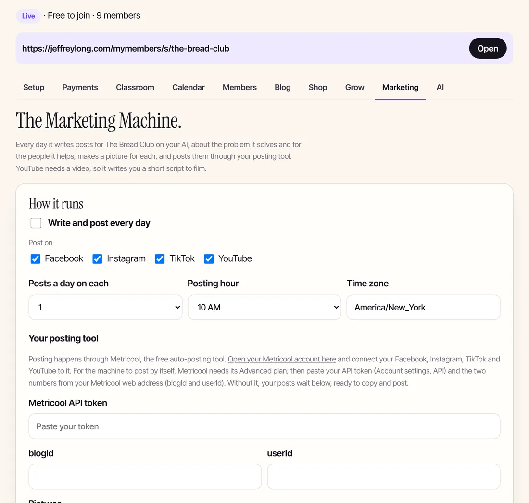Open the AI tab

click(x=440, y=88)
